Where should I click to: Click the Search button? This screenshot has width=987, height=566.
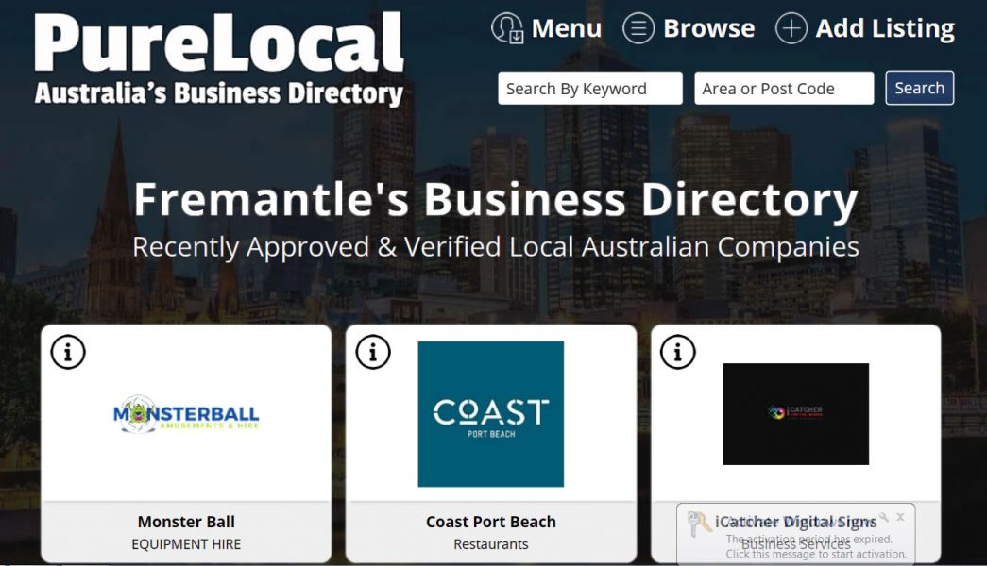tap(920, 88)
